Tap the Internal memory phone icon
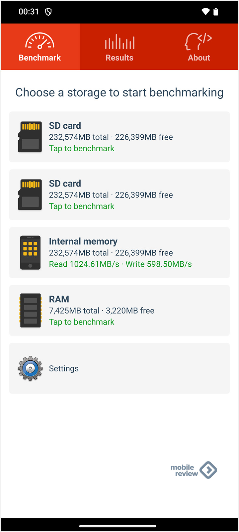Image resolution: width=239 pixels, height=532 pixels. pyautogui.click(x=30, y=252)
